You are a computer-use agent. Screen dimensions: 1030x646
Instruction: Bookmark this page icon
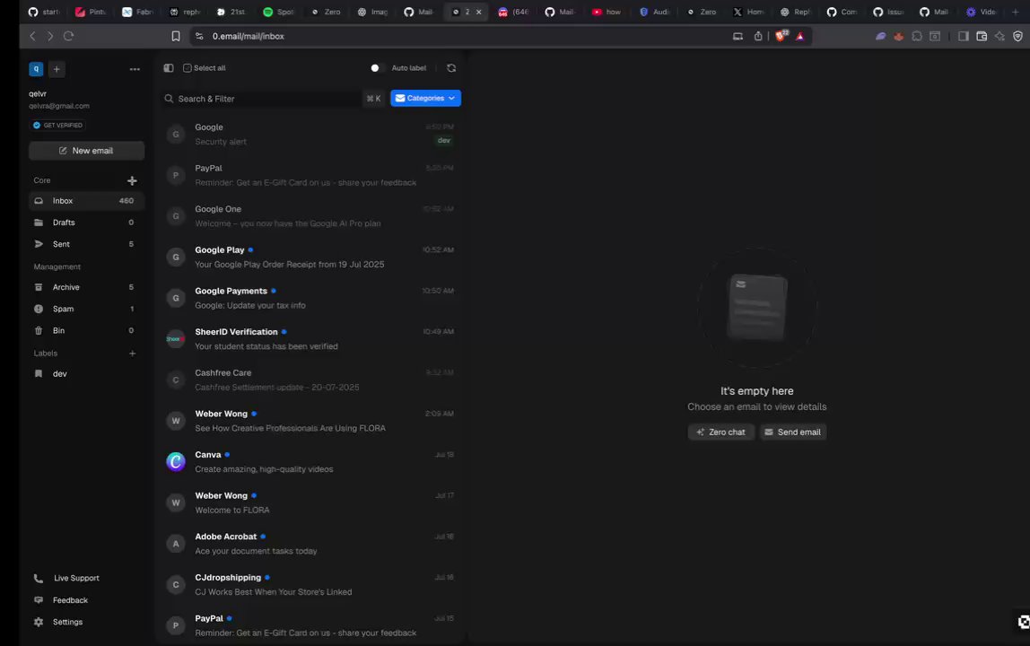(x=175, y=36)
